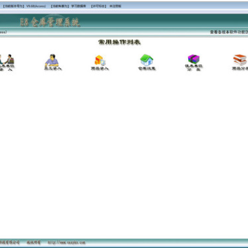This screenshot has width=248, height=248.
Task: Click the 员工录入 text label
Action: [x=53, y=68]
